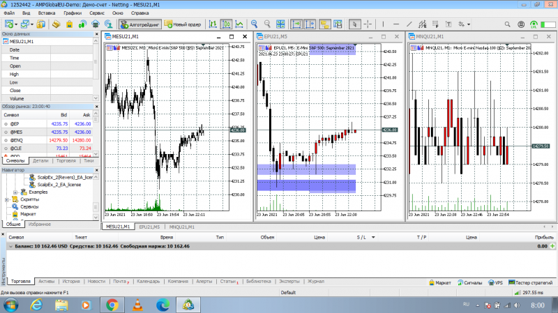Switch chart to line chart mode
Image resolution: width=558 pixels, height=313 pixels.
(x=239, y=24)
